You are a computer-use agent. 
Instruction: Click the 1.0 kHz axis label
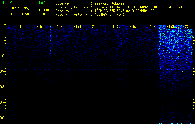[x=2, y=56]
